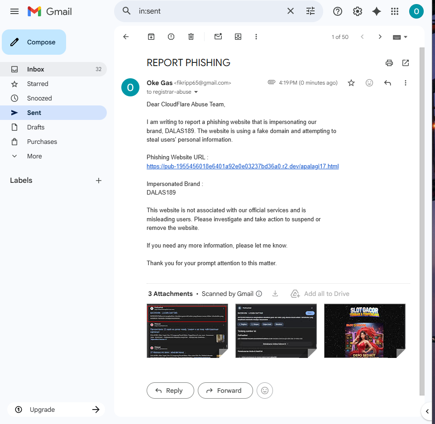Open the phishing website URL link
Viewport: 435px width, 424px height.
pos(243,167)
